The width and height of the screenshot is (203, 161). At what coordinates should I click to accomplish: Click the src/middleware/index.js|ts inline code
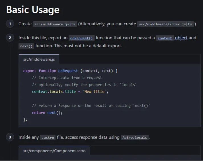165,24
